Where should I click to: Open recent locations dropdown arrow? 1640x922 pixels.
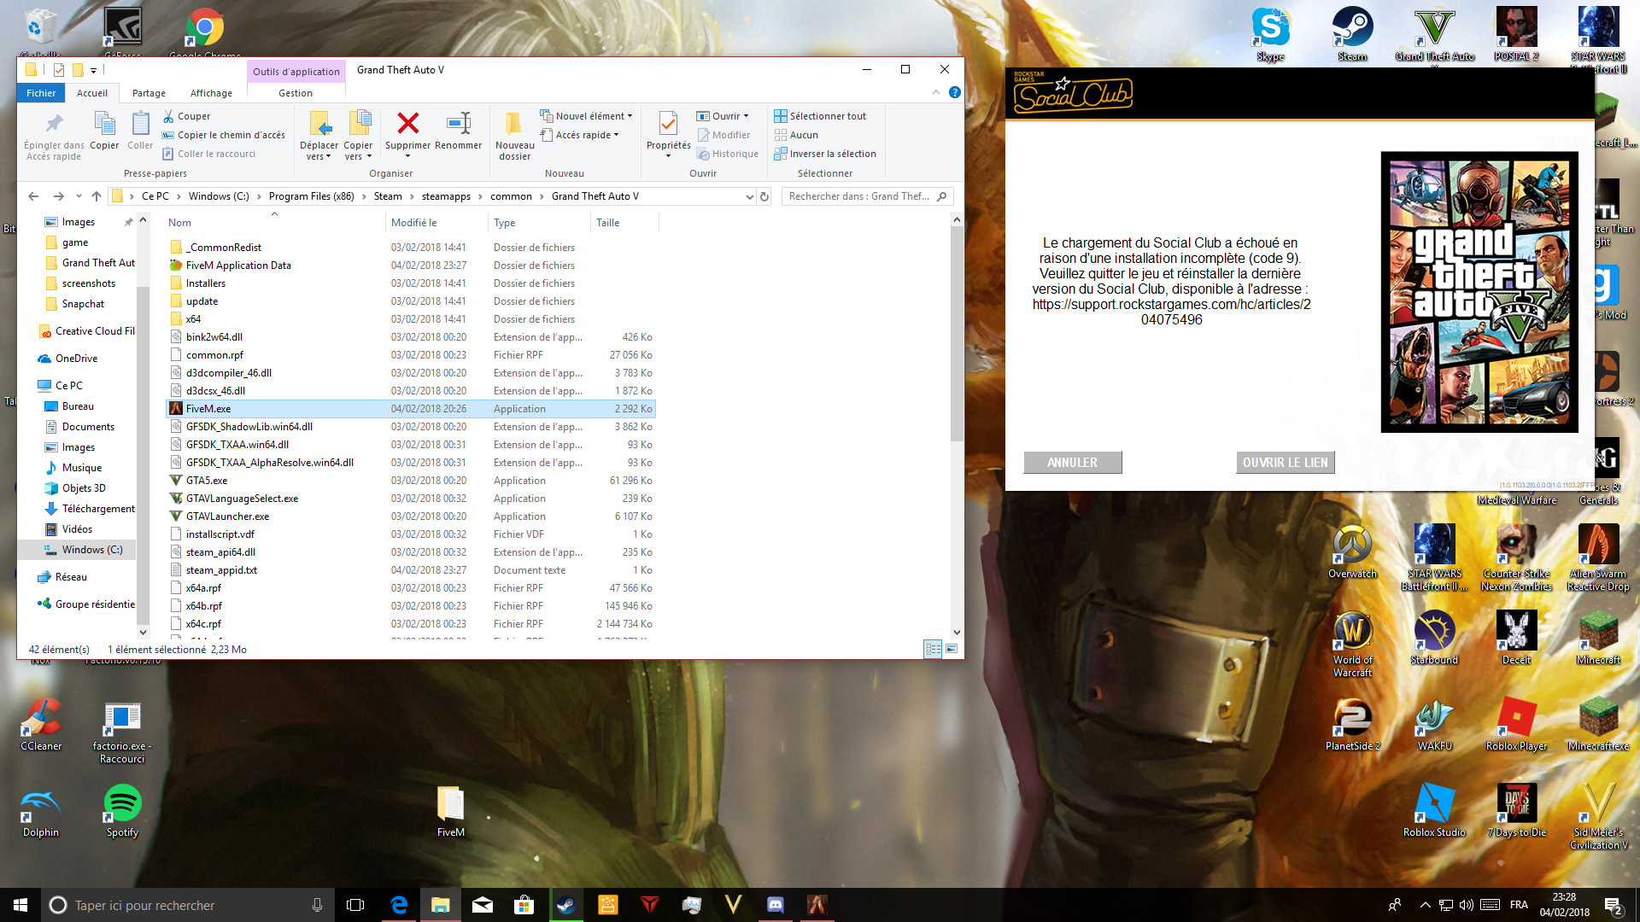point(78,196)
